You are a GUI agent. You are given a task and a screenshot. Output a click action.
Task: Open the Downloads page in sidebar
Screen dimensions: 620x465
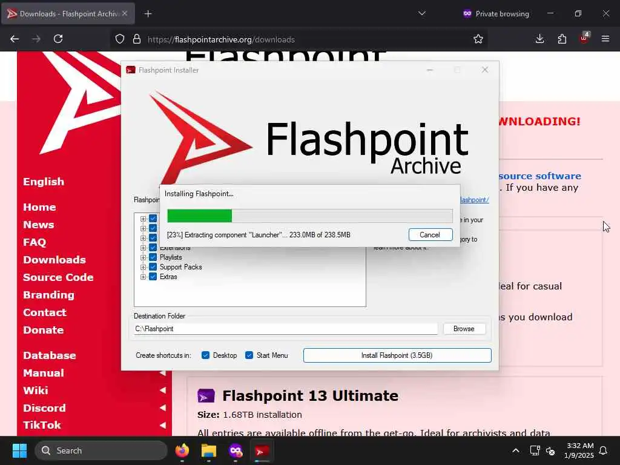click(x=54, y=260)
